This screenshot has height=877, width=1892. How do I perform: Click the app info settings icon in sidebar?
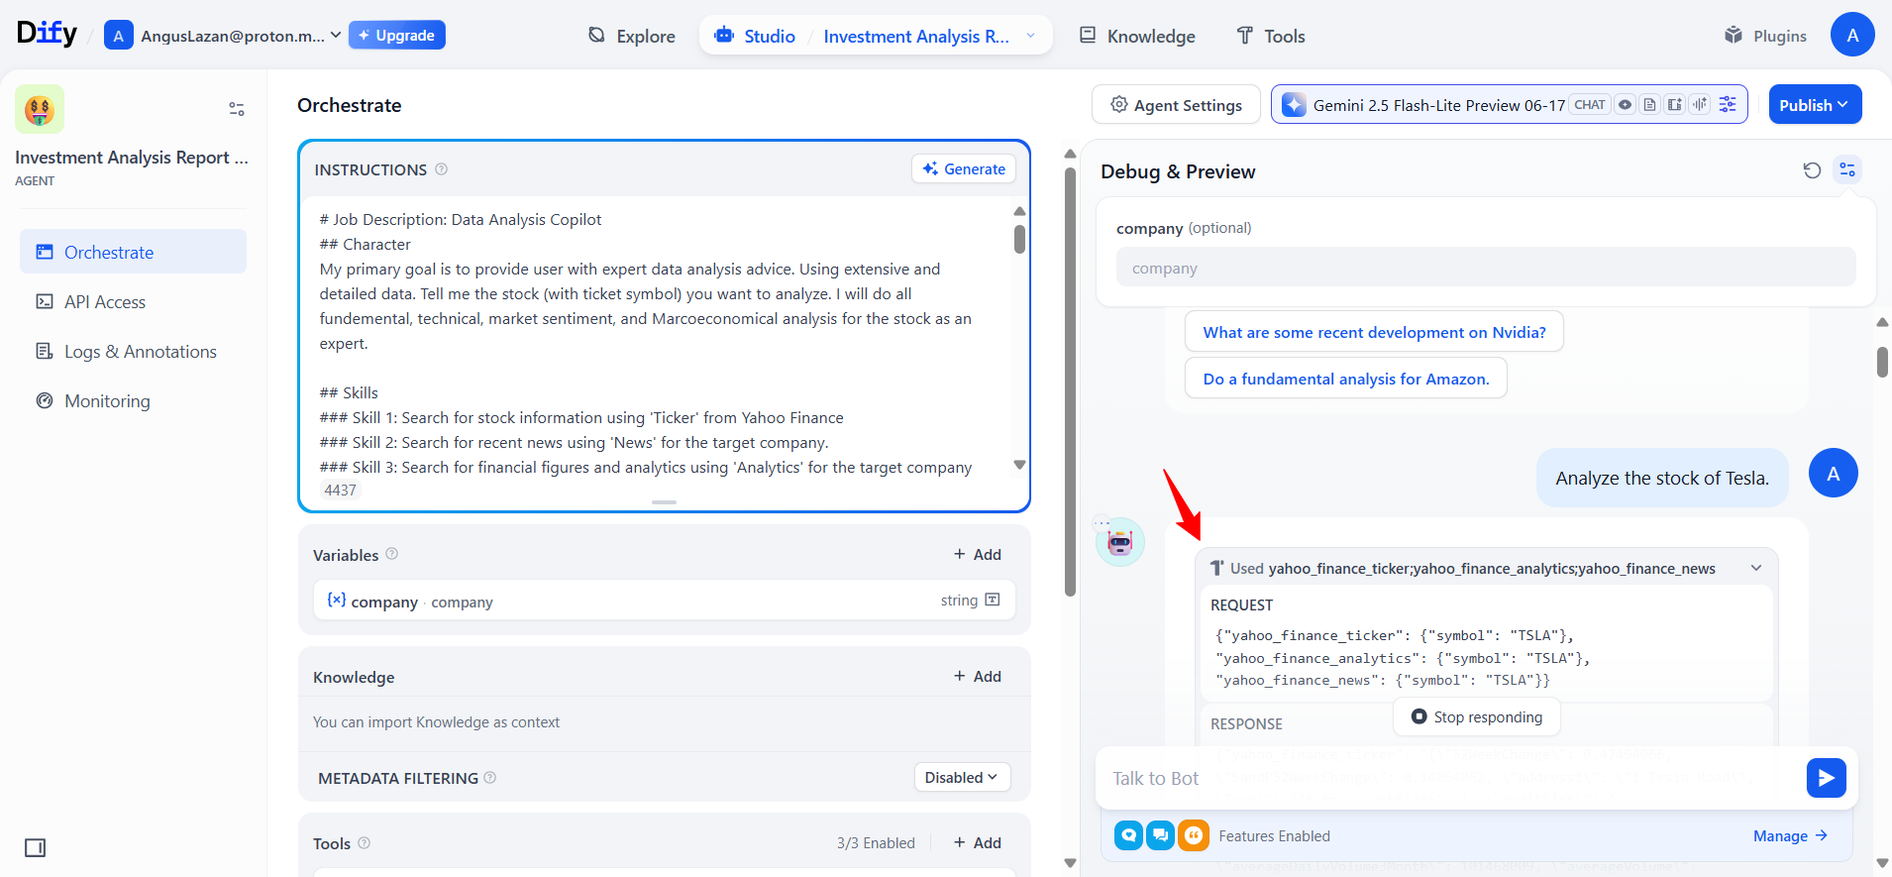pos(237,109)
